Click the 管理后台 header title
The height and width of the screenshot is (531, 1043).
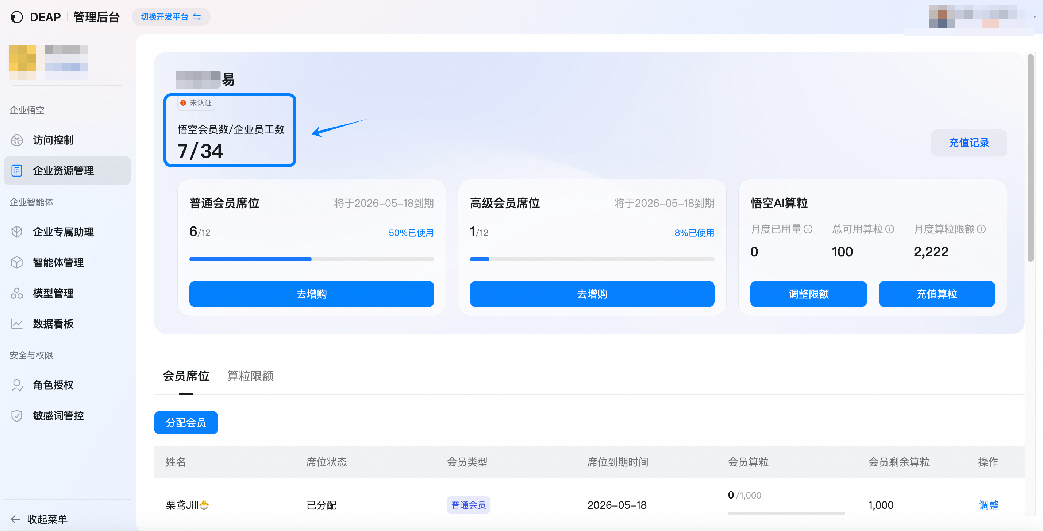click(x=96, y=17)
